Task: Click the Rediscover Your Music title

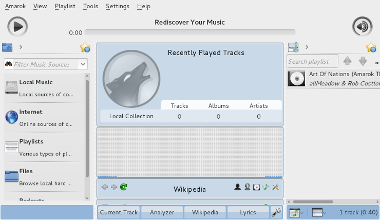Action: tap(190, 22)
